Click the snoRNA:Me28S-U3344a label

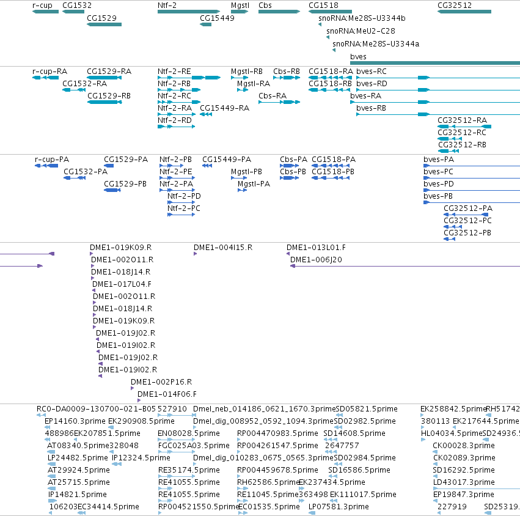coord(376,44)
